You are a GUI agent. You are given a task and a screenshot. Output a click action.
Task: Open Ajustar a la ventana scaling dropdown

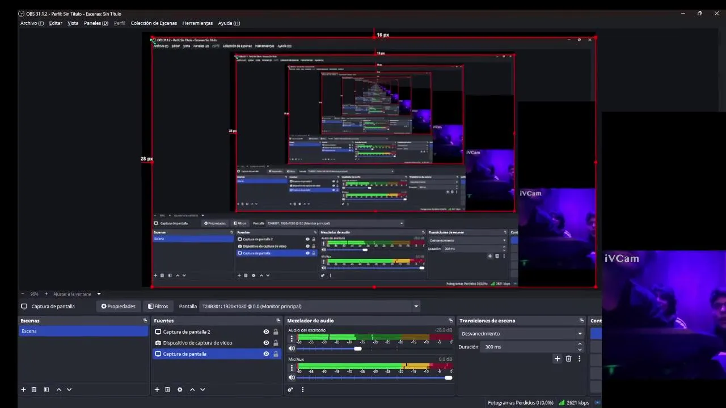(76, 294)
